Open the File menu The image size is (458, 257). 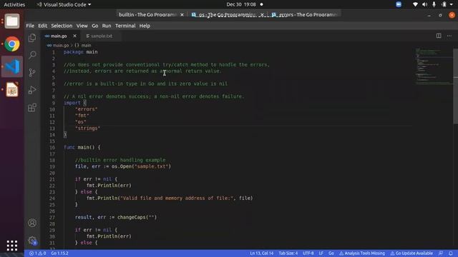(x=30, y=26)
